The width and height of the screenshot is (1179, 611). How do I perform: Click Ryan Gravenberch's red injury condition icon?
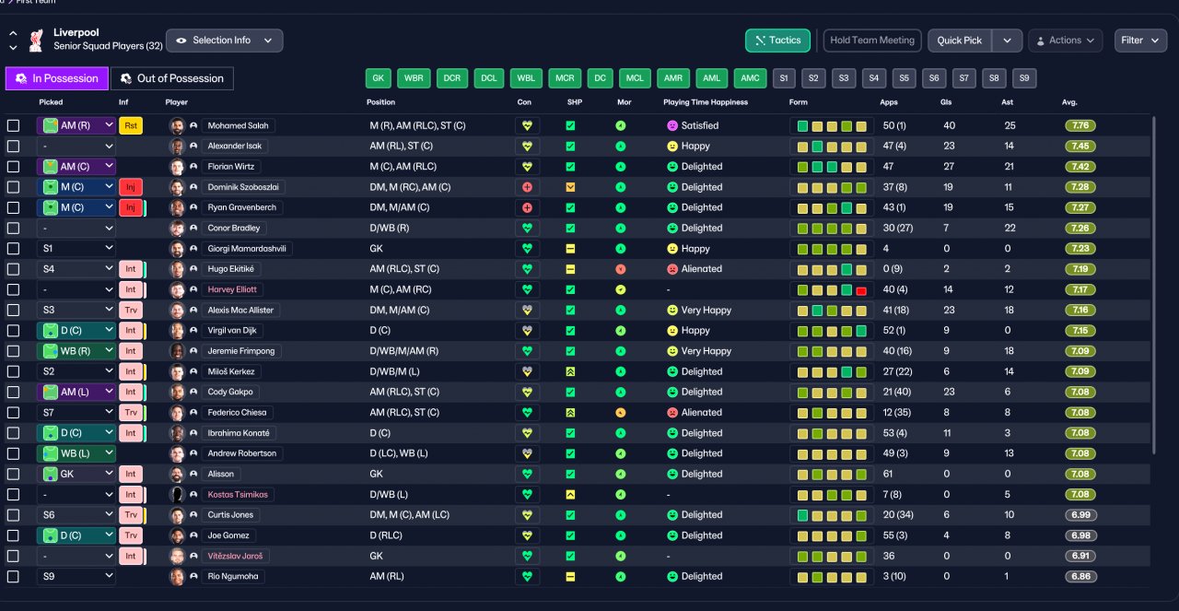(527, 207)
